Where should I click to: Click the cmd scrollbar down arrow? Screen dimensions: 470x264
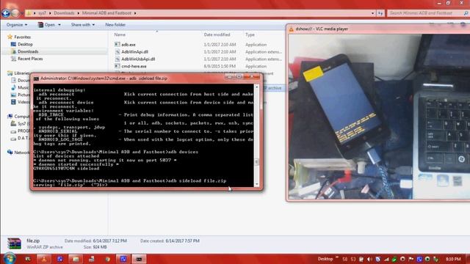tap(256, 184)
